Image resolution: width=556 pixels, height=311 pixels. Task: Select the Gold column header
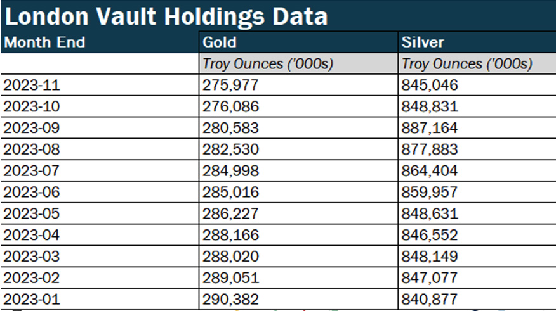pos(220,42)
